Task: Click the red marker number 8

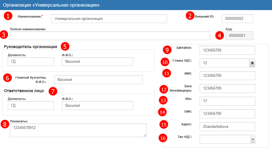Action: coord(4,124)
